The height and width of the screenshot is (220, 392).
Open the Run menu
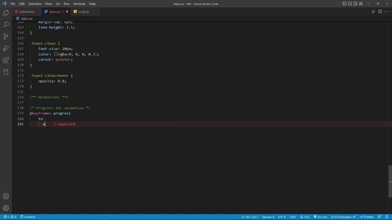click(x=67, y=4)
